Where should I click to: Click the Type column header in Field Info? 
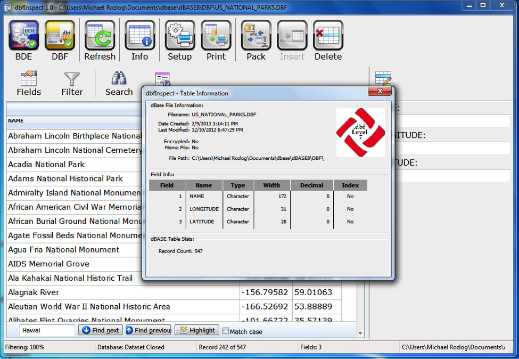click(x=238, y=185)
